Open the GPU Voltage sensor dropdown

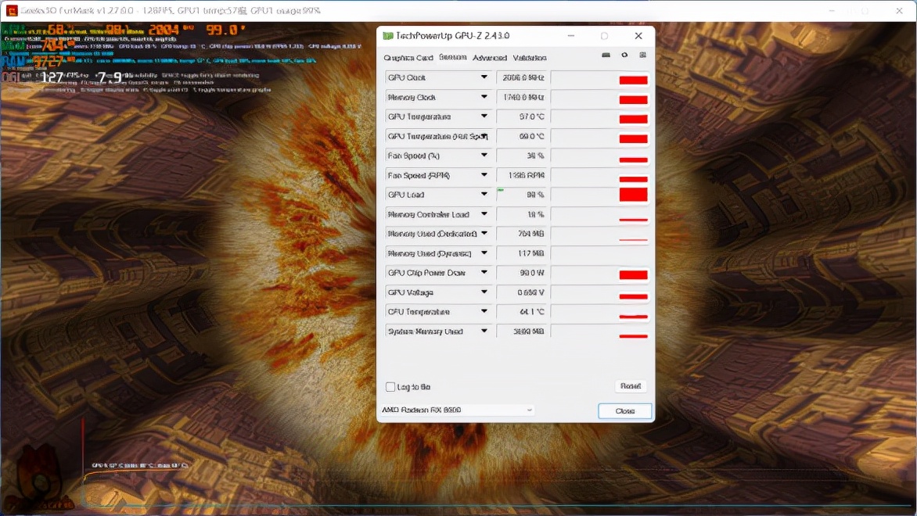click(484, 292)
